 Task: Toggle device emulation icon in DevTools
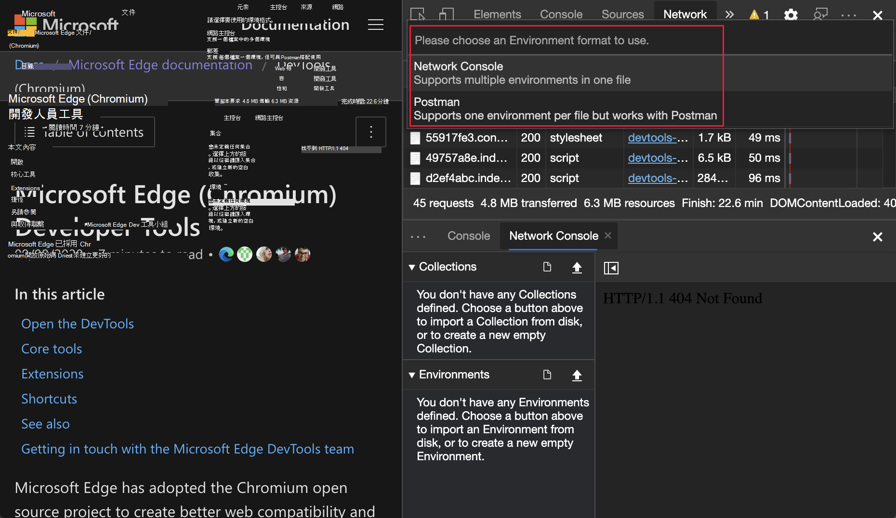(447, 14)
